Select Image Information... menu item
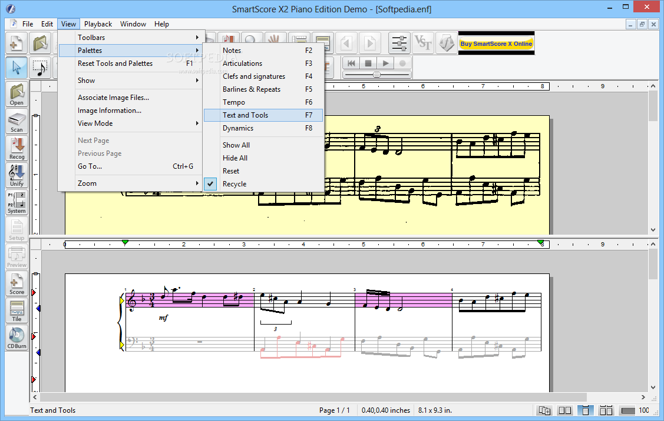Image resolution: width=664 pixels, height=421 pixels. 131,111
